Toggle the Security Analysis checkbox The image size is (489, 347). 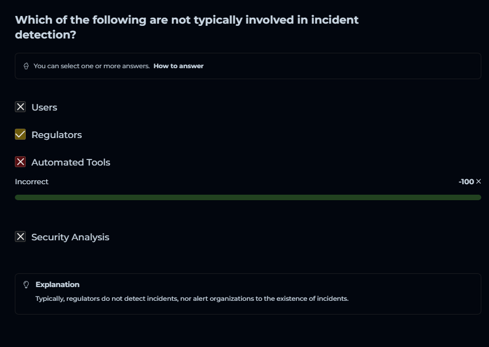click(x=20, y=236)
